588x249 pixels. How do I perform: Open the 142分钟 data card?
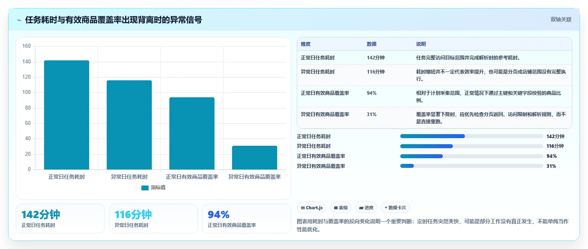tap(60, 218)
